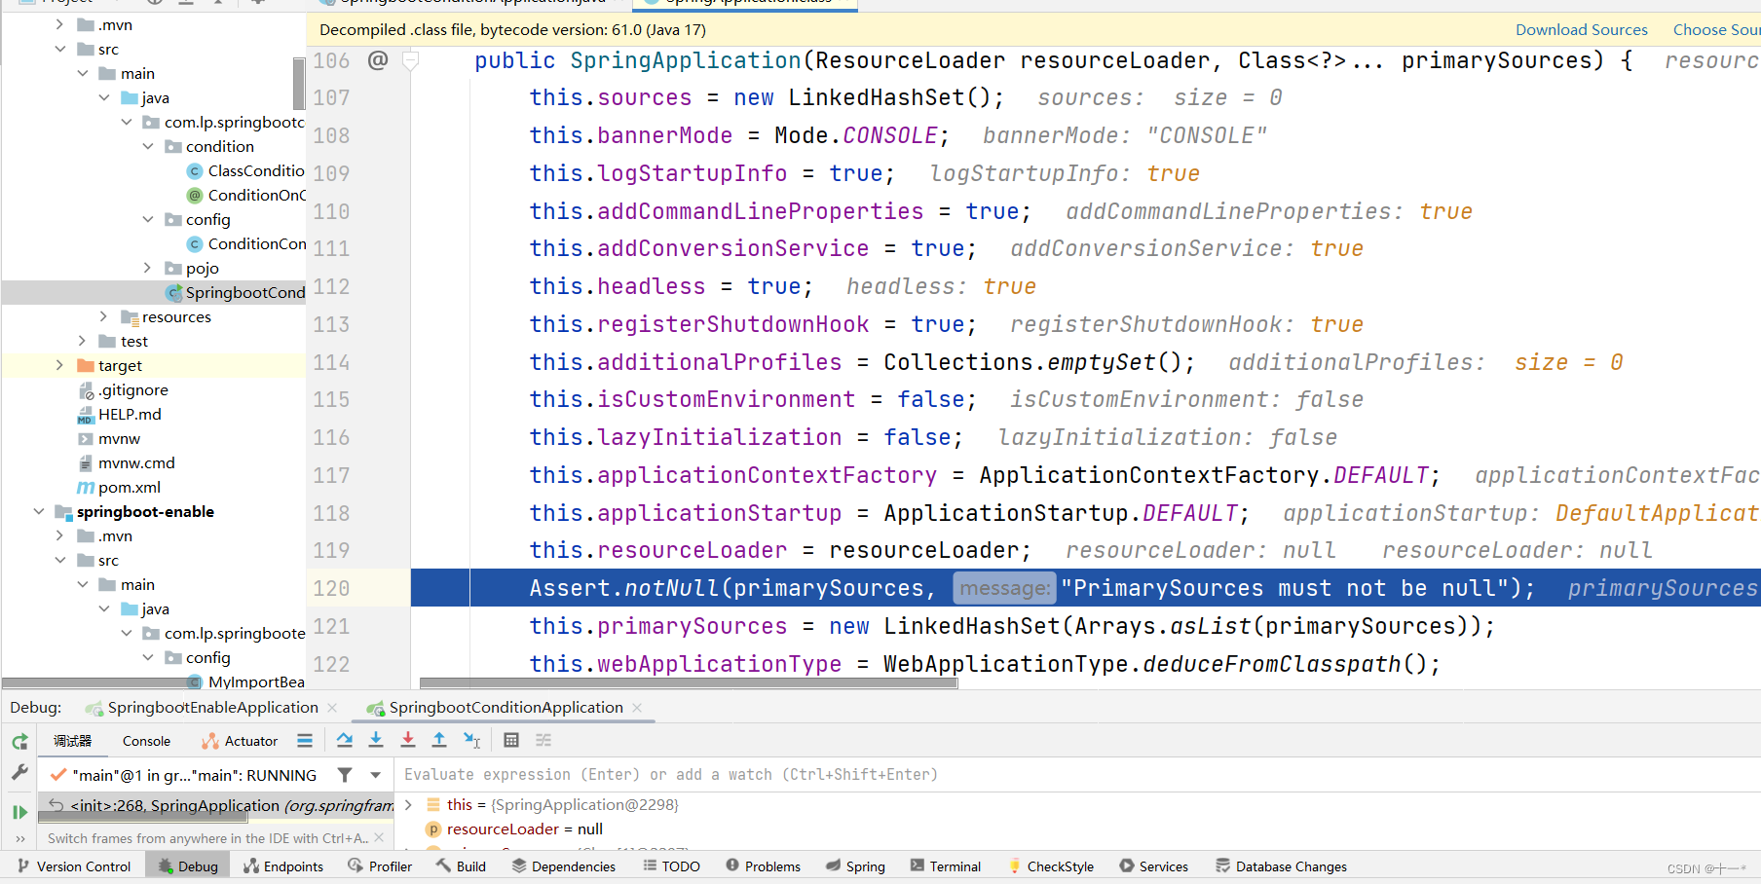
Task: Open thread selection dropdown arrow
Action: (376, 775)
